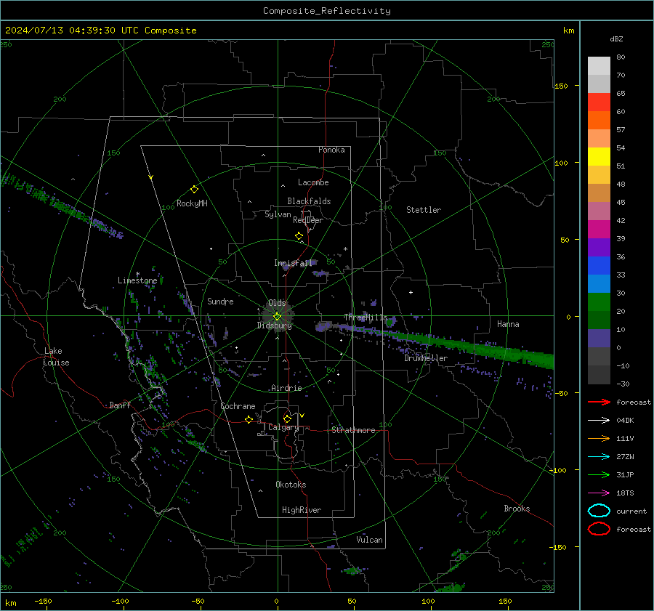The height and width of the screenshot is (611, 654).
Task: Pick the light gray 80 dBZ swatch
Action: pos(599,66)
